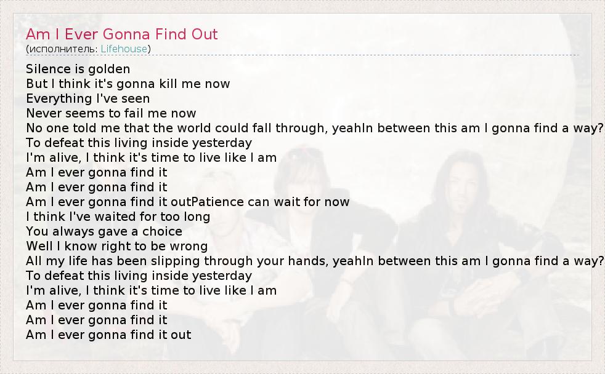Click the final line 'Am I ever gonna find it out'
Viewport: 605px width, 374px height.
(108, 335)
